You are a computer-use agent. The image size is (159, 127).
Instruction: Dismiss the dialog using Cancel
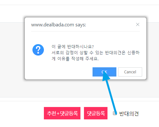(x=130, y=72)
